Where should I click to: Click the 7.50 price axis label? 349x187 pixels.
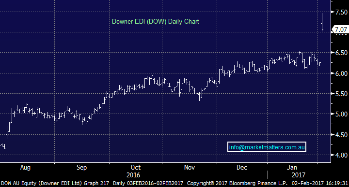[x=341, y=12]
